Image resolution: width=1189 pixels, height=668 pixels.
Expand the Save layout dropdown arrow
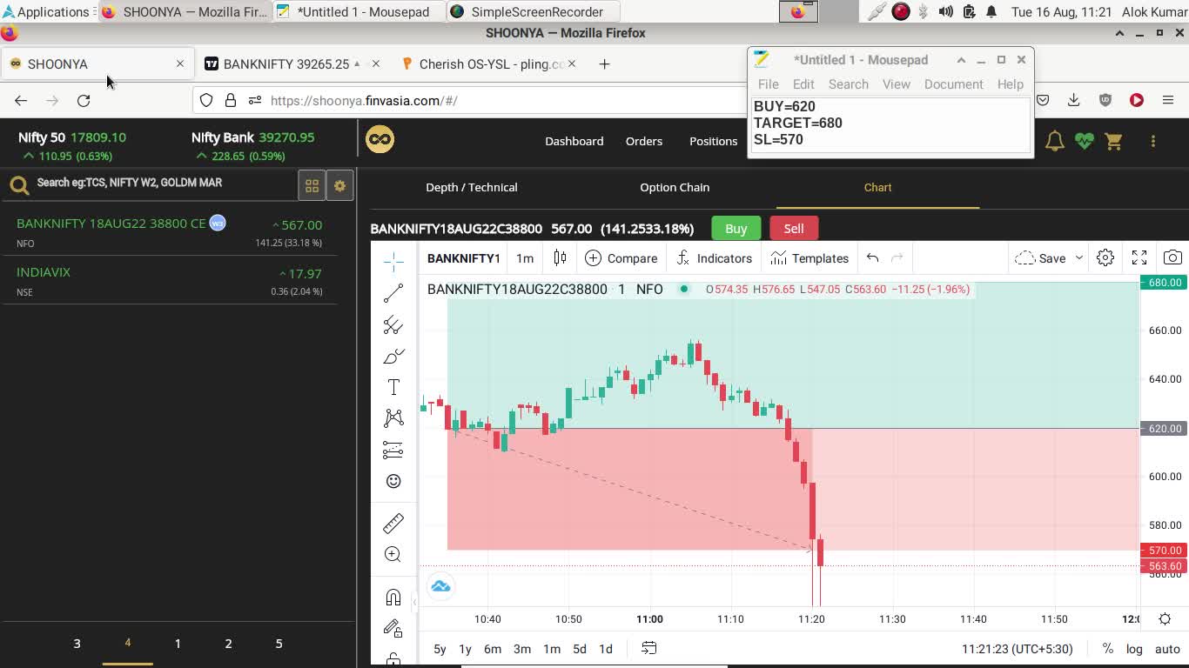coord(1078,258)
